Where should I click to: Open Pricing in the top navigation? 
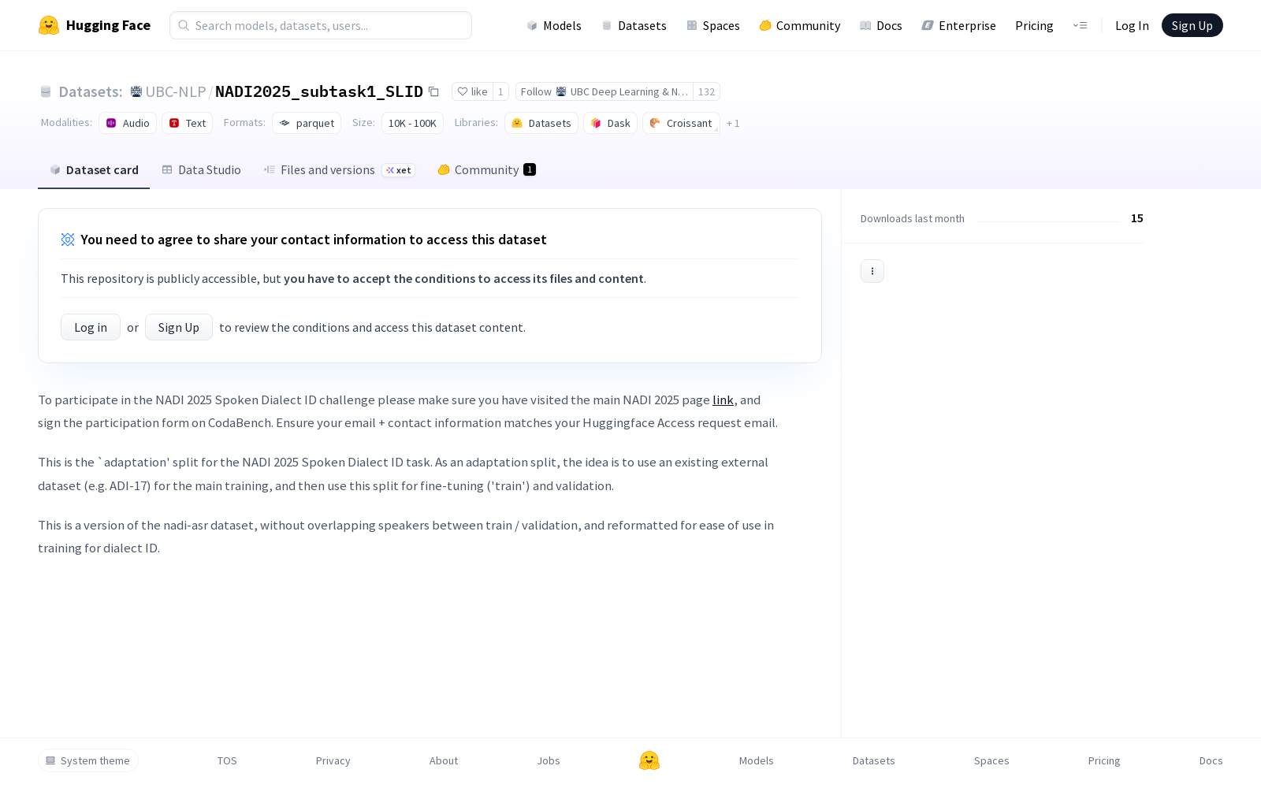coord(1034,25)
